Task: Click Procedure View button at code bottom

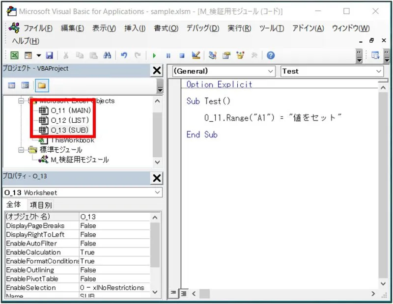Action: [x=173, y=293]
